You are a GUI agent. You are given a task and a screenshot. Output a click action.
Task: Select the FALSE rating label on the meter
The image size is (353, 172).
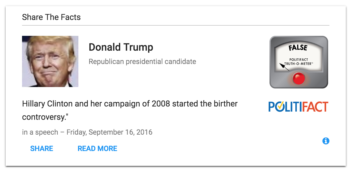tap(298, 48)
